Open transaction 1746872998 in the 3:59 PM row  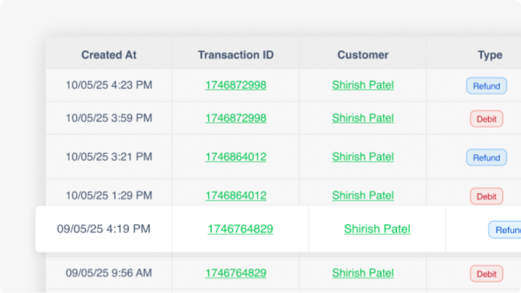point(235,118)
